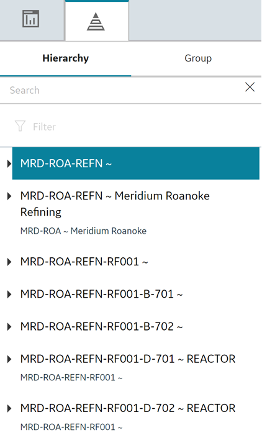Viewport: 262px width, 435px height.
Task: Open MRD-ROA ~ Meridium Roanoke parent link
Action: 83,231
